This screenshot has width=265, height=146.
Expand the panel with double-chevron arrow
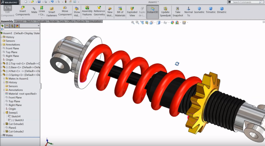point(39,26)
